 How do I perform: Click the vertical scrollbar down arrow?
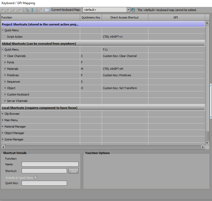click(207, 143)
